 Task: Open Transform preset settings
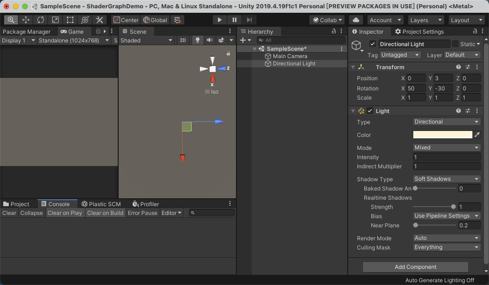[467, 67]
